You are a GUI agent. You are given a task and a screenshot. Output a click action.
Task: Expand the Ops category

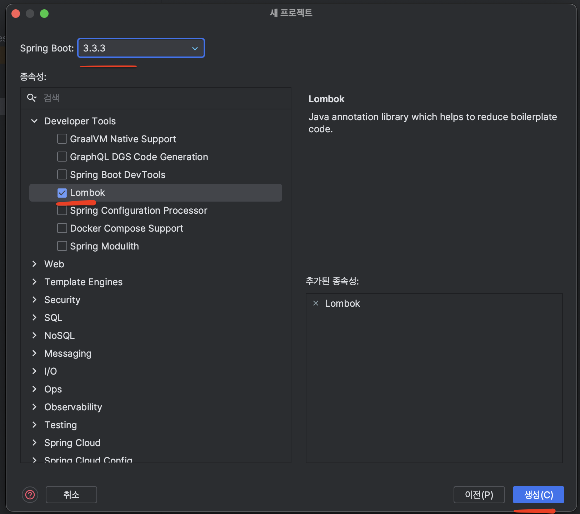(34, 389)
